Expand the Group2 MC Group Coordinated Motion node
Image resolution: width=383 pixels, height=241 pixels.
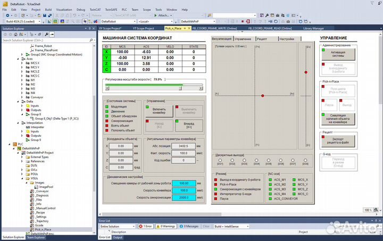tap(23, 55)
